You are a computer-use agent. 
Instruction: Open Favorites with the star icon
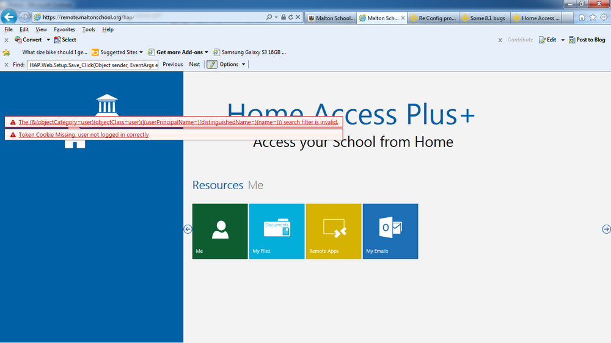[x=593, y=17]
